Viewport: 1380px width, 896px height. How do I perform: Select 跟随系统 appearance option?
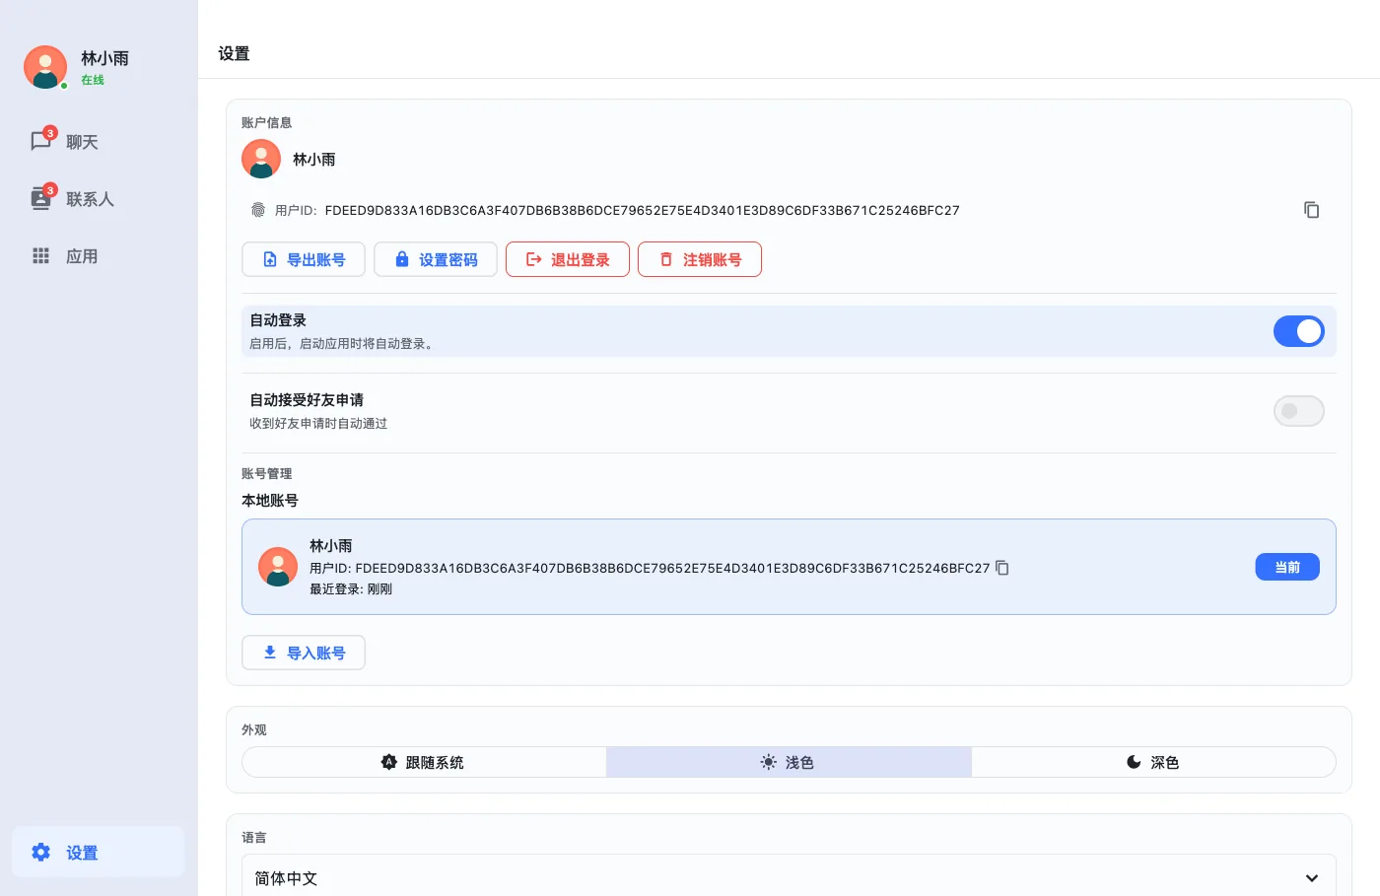point(424,762)
